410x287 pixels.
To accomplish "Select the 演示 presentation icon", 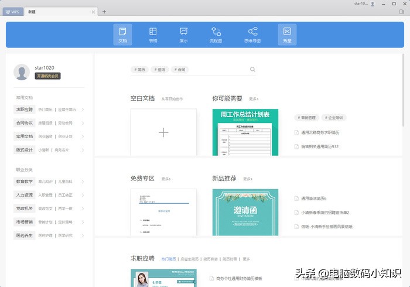I will pos(183,35).
